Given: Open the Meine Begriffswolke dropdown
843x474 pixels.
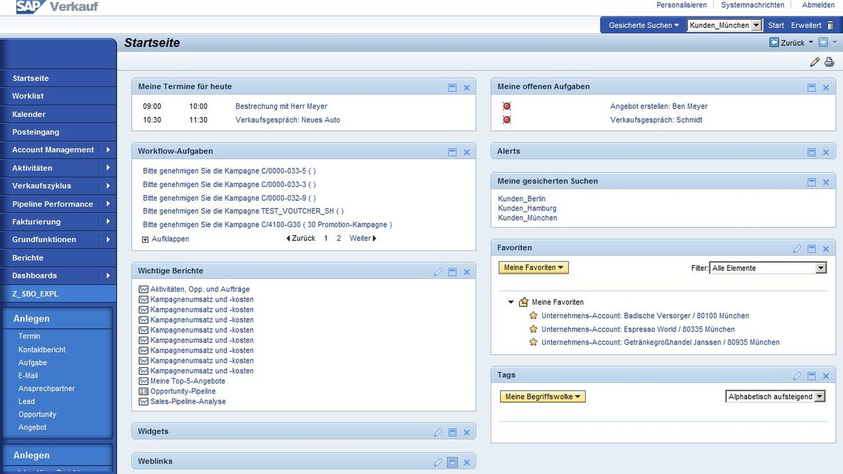Looking at the screenshot, I should tap(542, 397).
